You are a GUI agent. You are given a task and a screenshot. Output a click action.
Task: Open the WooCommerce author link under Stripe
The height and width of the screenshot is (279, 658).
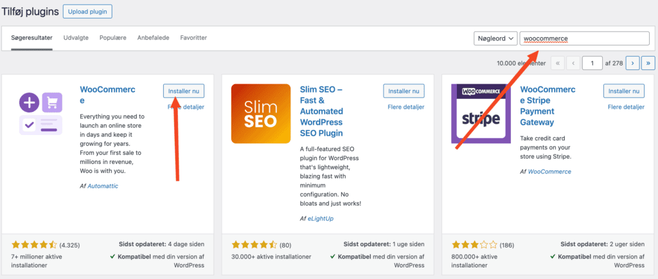tap(549, 172)
